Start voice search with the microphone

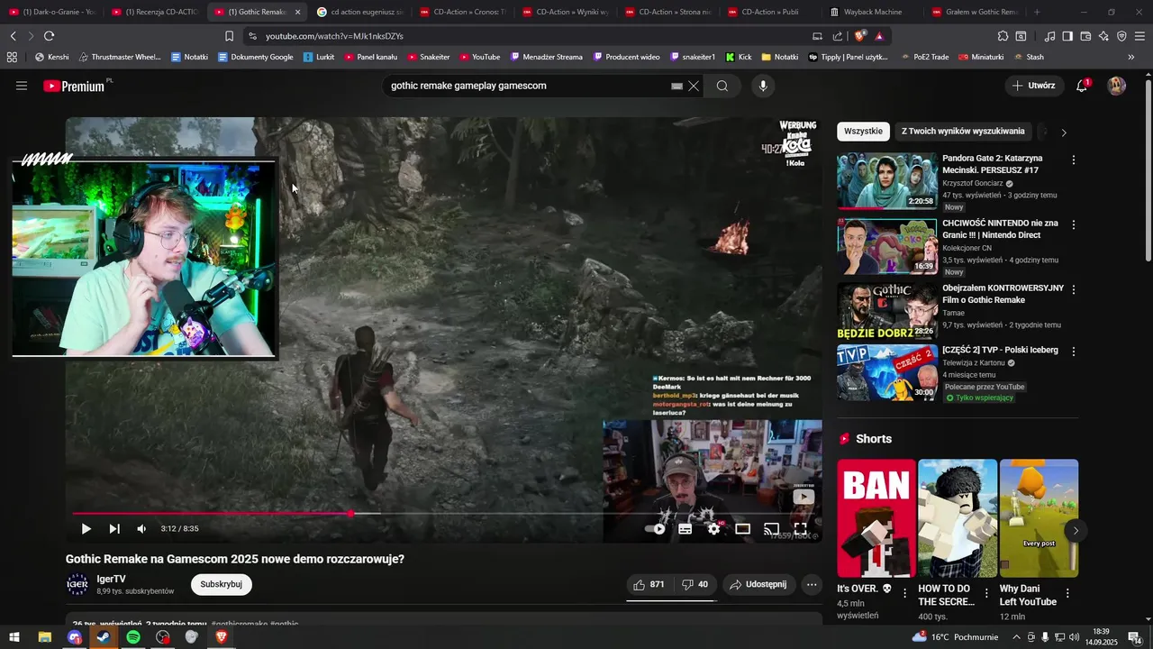(763, 86)
